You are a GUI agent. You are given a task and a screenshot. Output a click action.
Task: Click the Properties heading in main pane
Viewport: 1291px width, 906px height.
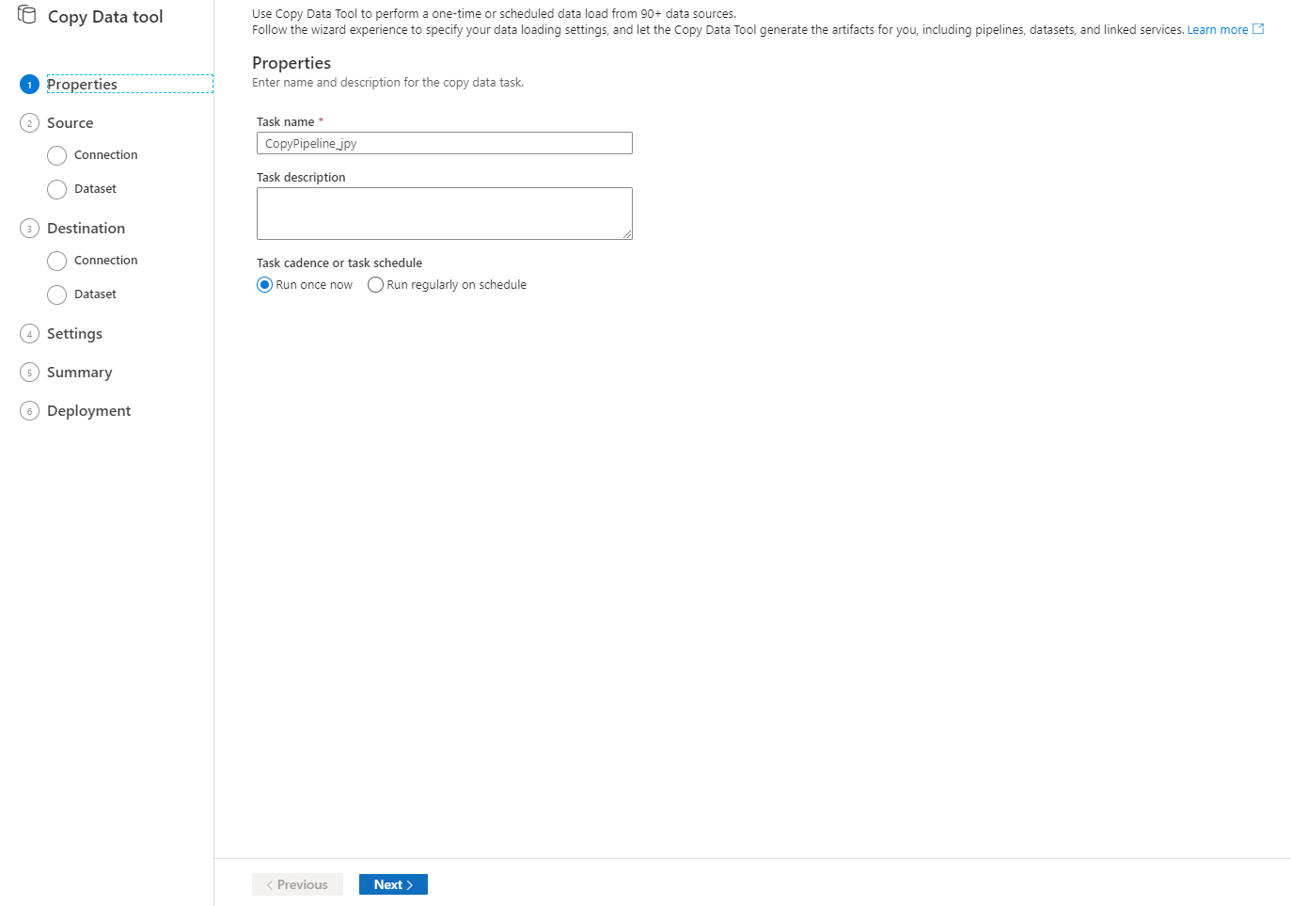291,63
